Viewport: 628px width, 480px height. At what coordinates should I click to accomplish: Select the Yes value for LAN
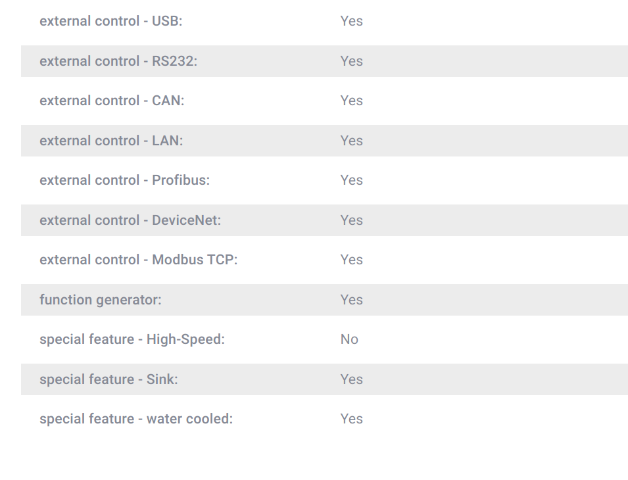(x=352, y=141)
